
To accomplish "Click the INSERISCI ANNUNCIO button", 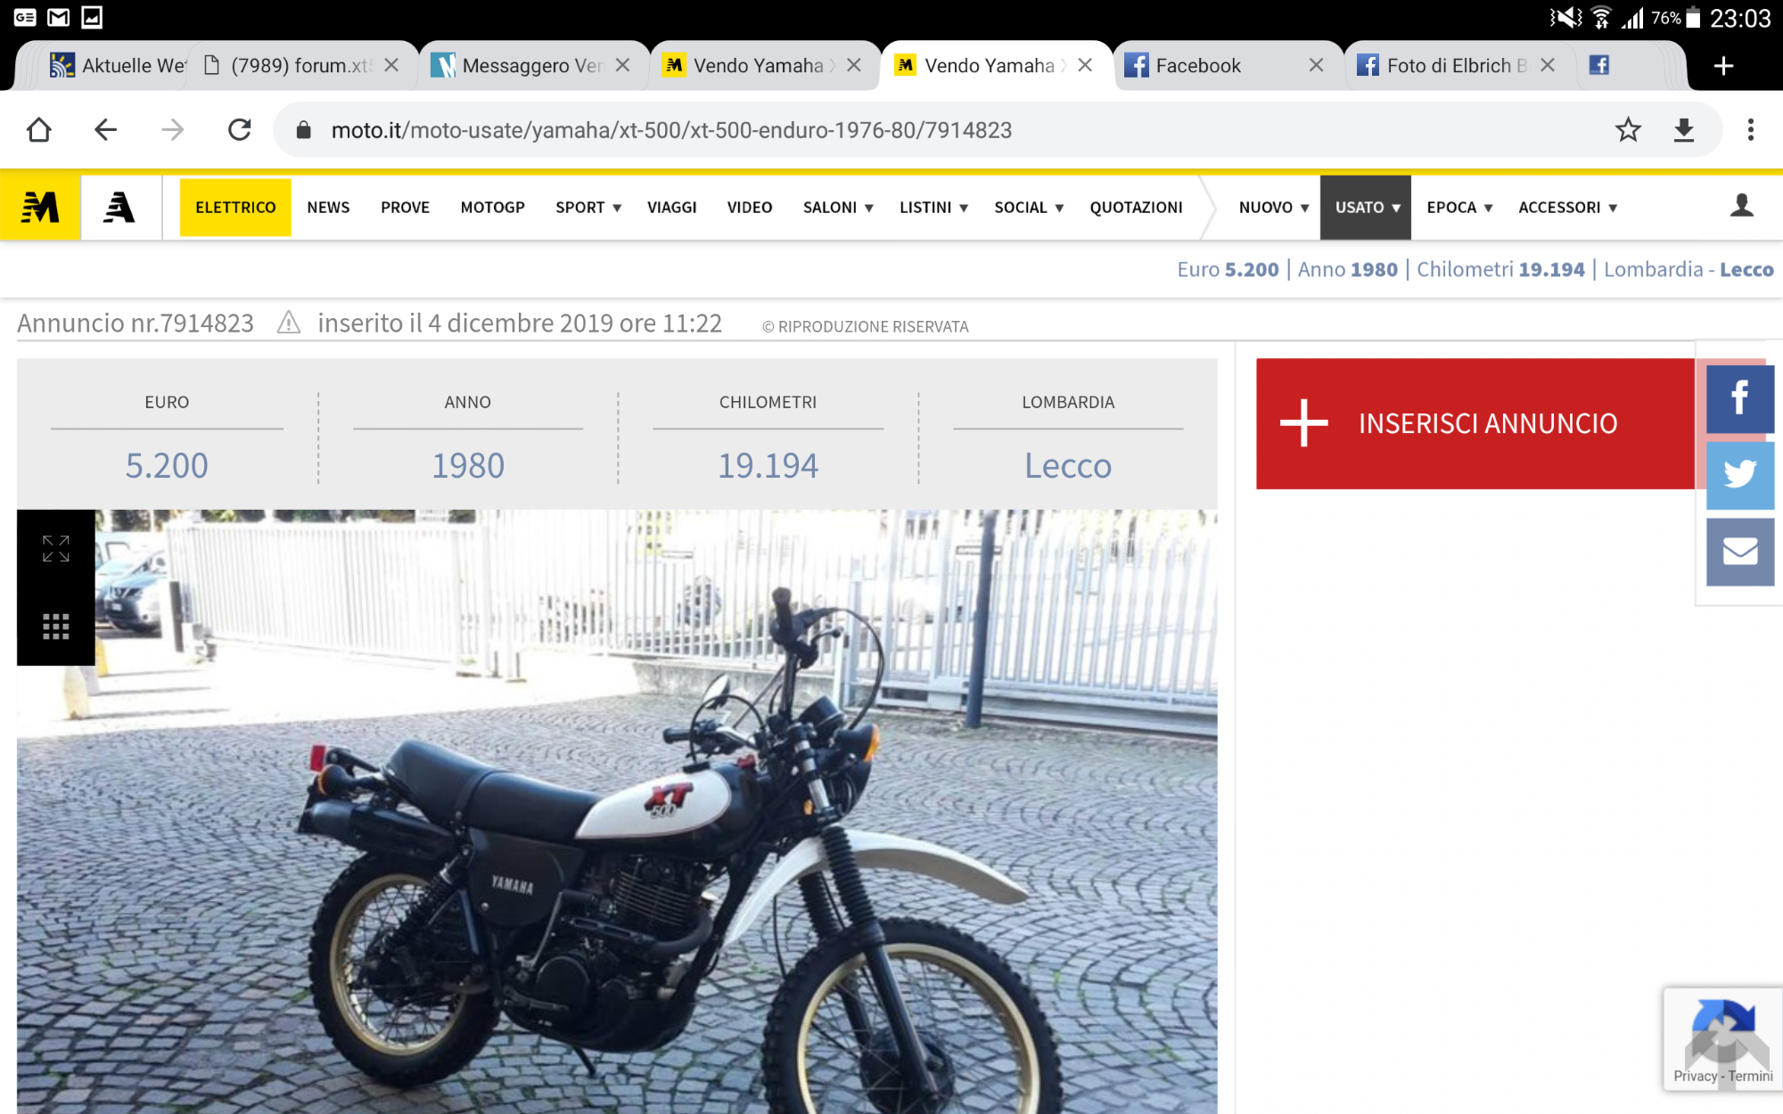I will pos(1475,423).
